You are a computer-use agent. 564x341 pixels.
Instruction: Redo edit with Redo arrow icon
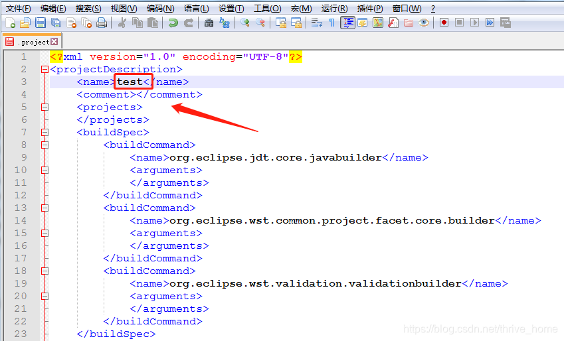point(189,23)
